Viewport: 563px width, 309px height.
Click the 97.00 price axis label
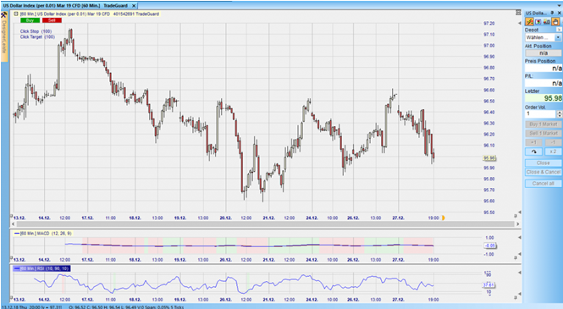coord(489,46)
